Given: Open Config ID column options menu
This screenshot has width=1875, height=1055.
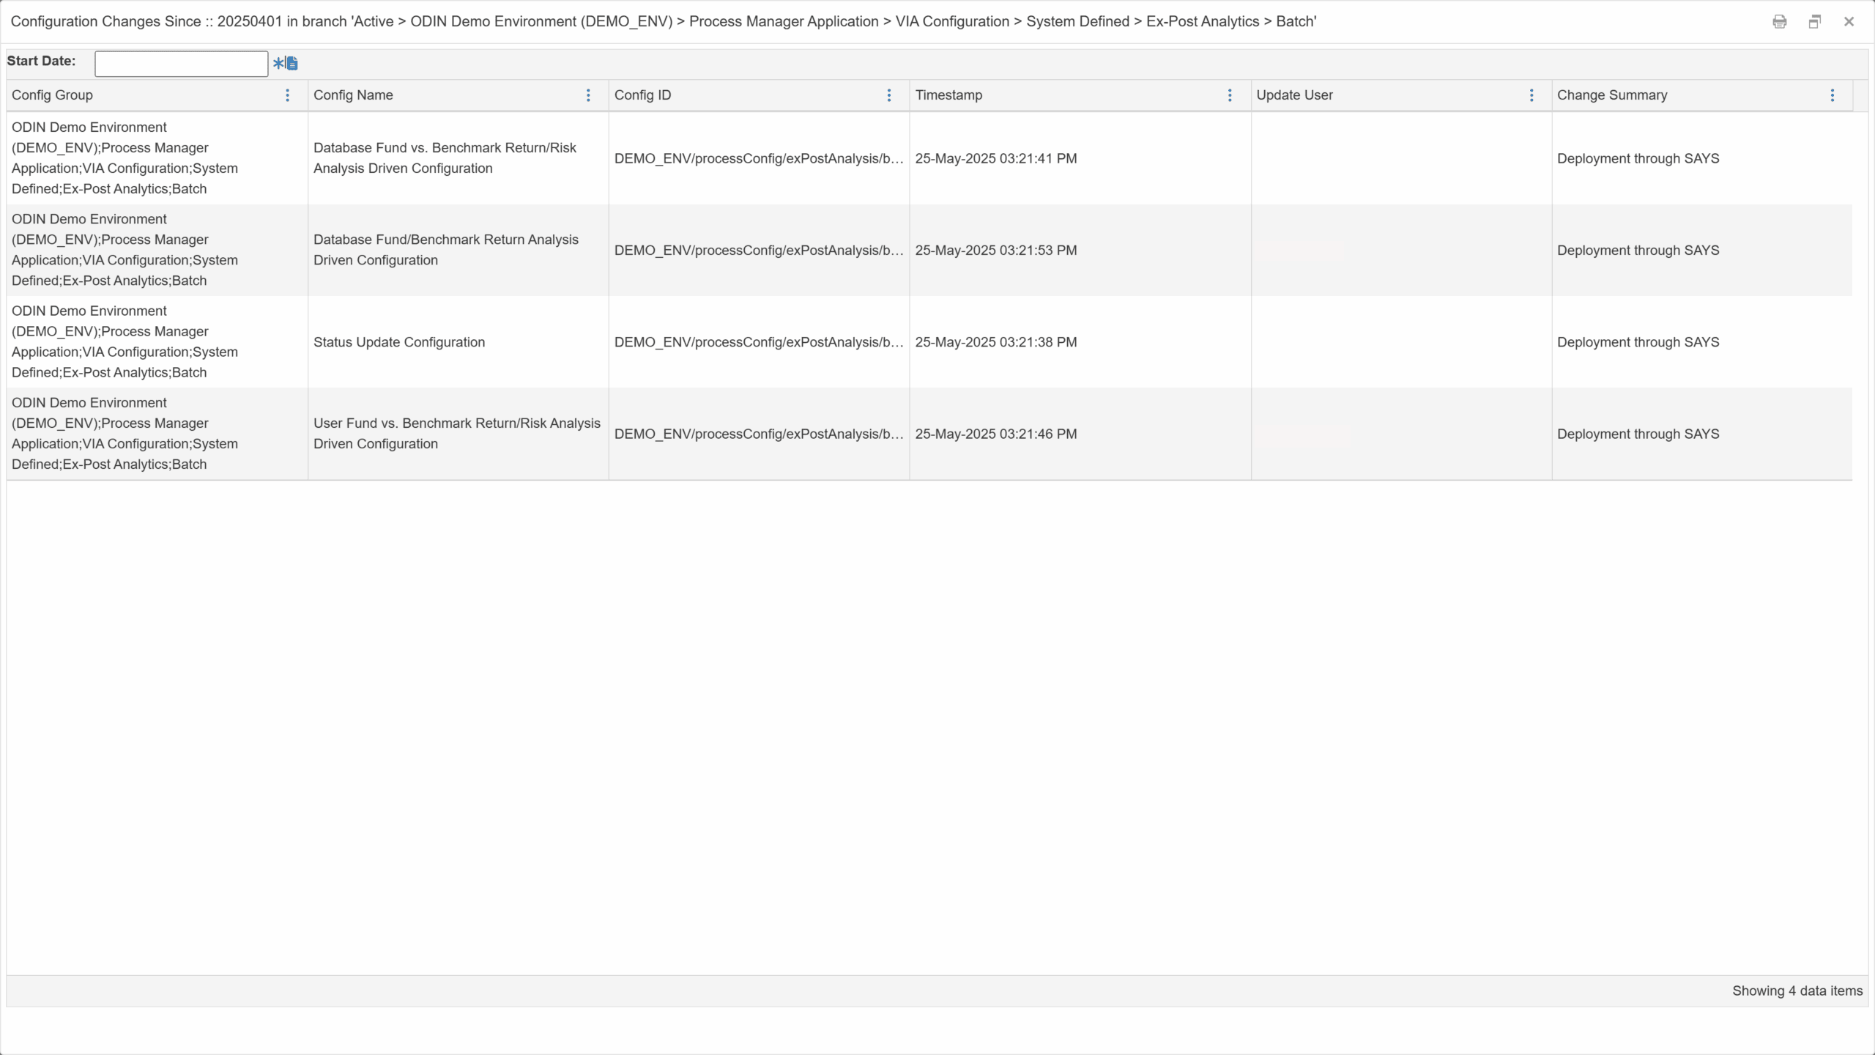Looking at the screenshot, I should click(x=889, y=95).
